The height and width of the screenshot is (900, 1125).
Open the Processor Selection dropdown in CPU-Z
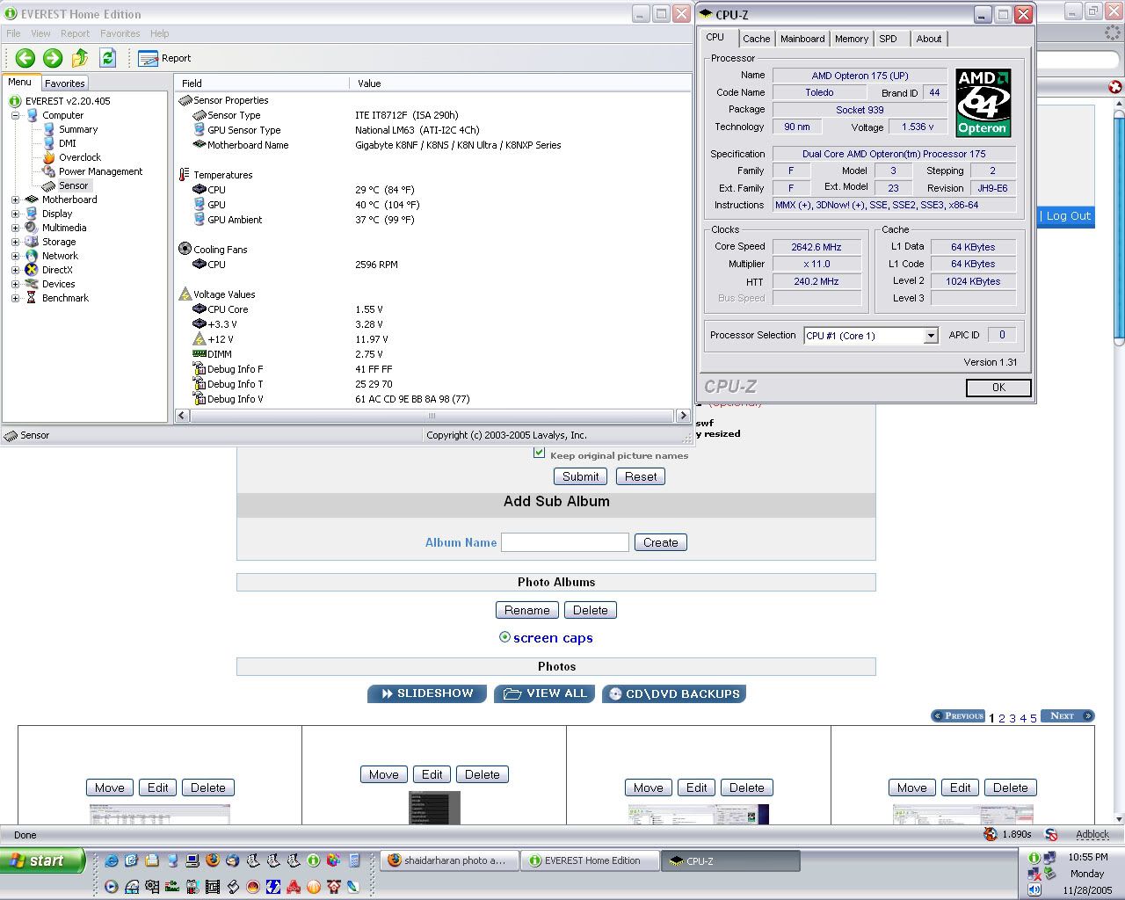click(x=931, y=336)
